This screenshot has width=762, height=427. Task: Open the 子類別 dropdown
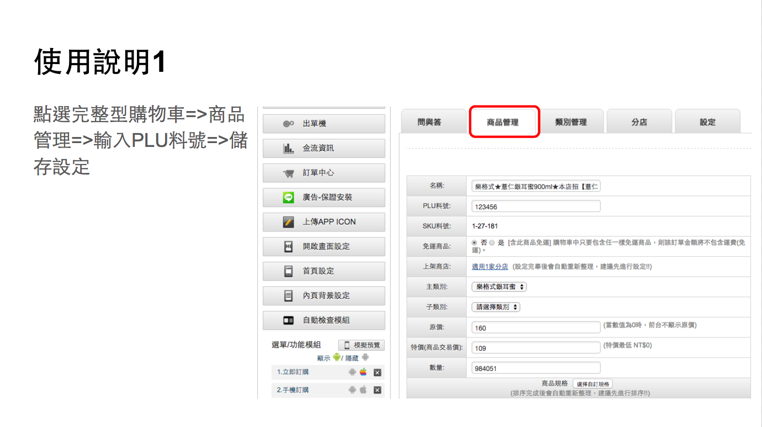click(496, 307)
